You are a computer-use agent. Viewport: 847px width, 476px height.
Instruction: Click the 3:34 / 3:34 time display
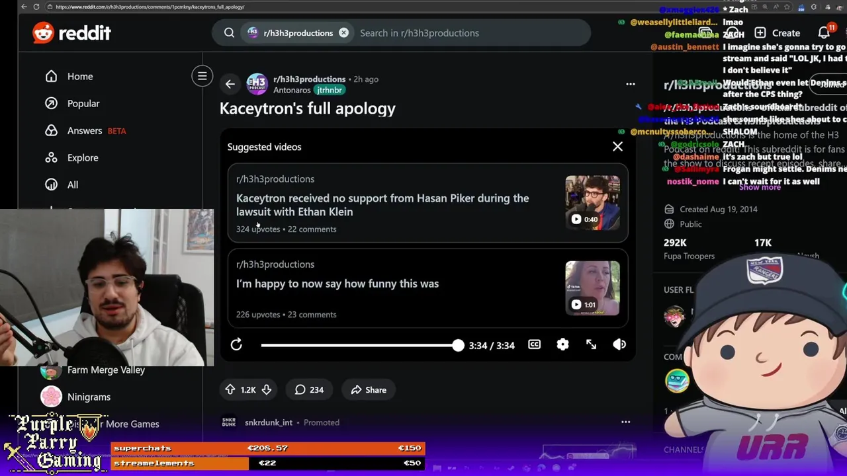click(492, 345)
